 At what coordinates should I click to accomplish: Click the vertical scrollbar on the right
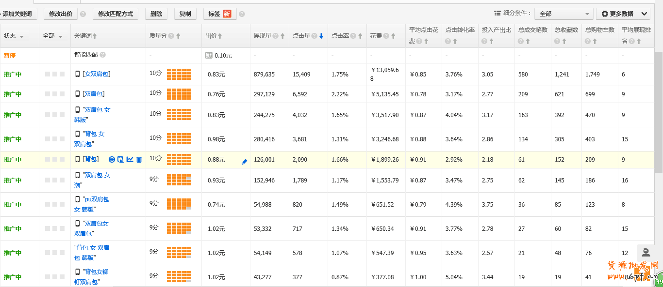(659, 111)
